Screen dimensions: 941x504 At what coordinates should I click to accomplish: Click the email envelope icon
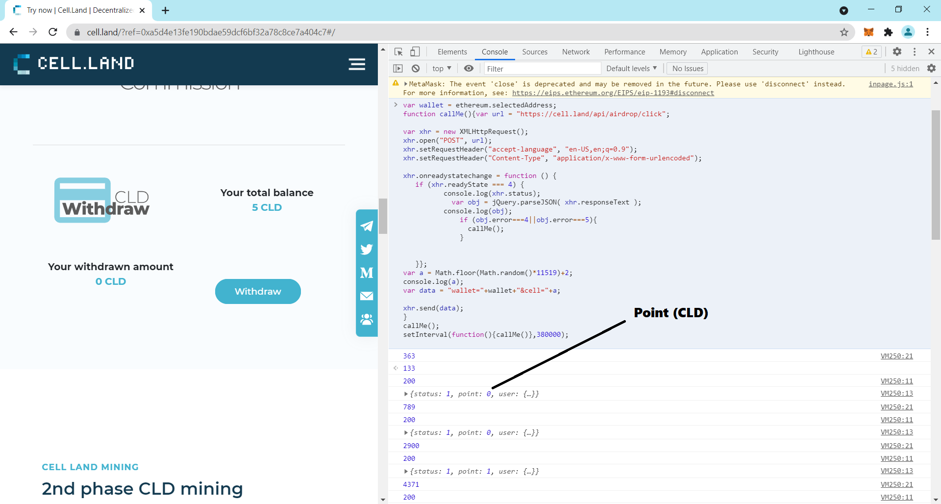pyautogui.click(x=367, y=296)
